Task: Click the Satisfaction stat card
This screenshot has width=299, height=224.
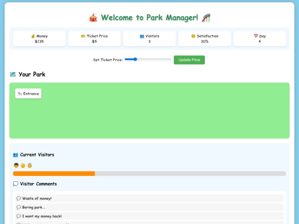Action: pyautogui.click(x=205, y=39)
